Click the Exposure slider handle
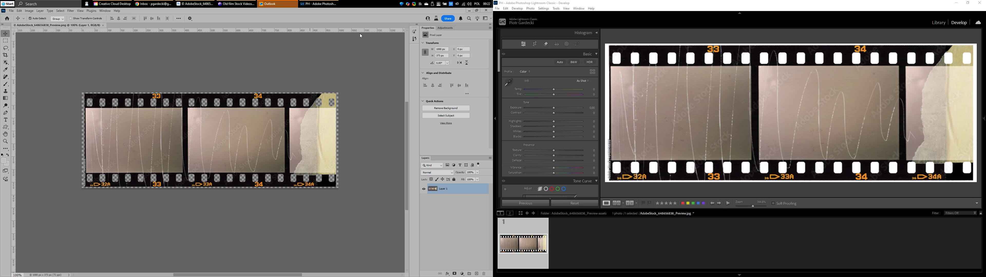Image resolution: width=986 pixels, height=277 pixels. (x=554, y=108)
